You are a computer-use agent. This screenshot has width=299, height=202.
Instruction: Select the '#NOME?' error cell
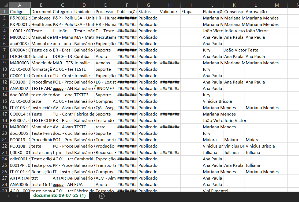(106, 89)
